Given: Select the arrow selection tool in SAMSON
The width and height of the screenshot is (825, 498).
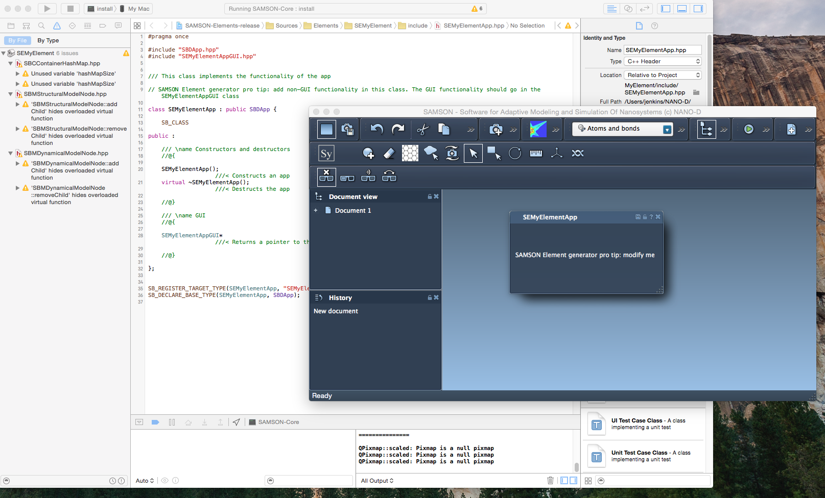Looking at the screenshot, I should (x=473, y=153).
